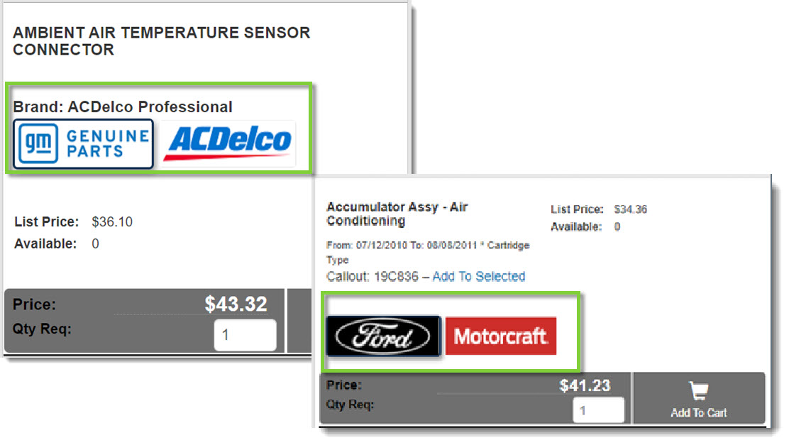Screen dimensions: 789x445
Task: Open the Add To Selected link
Action: pos(479,276)
